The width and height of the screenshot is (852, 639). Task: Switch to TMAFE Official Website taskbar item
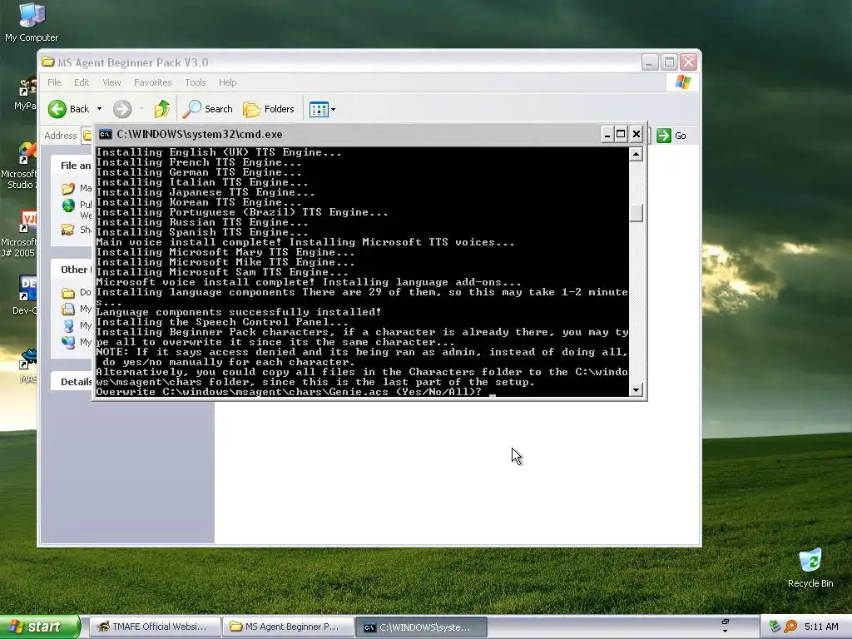click(153, 627)
